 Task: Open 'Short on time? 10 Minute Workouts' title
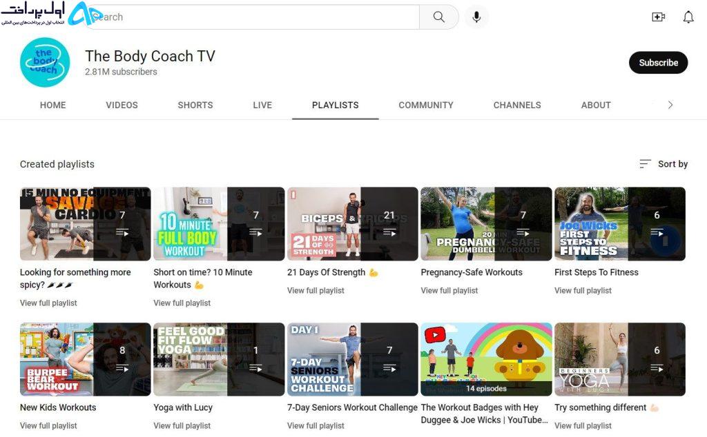coord(203,278)
